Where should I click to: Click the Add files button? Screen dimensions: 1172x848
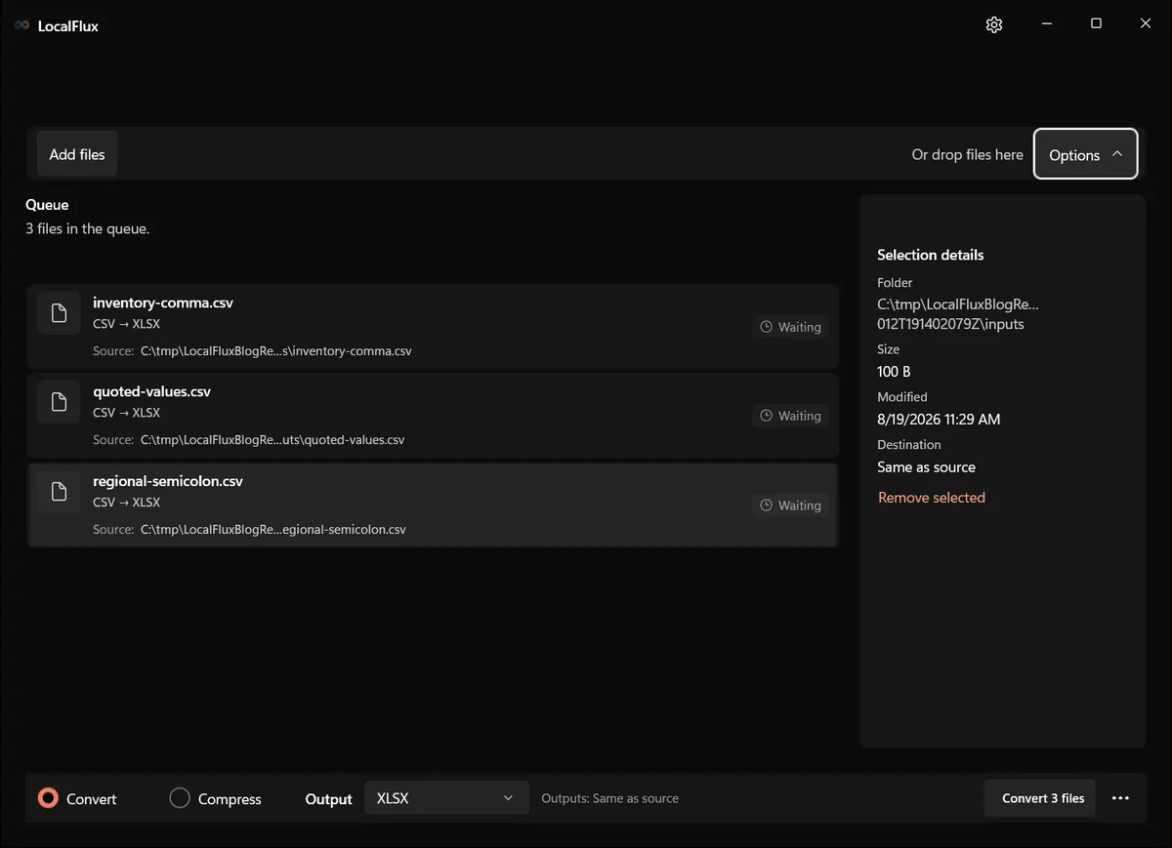coord(77,154)
